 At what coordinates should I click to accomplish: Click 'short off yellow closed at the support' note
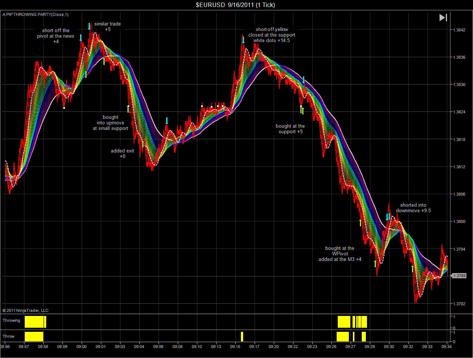click(272, 35)
